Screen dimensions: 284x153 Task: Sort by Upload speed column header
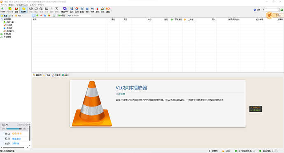click(x=189, y=19)
